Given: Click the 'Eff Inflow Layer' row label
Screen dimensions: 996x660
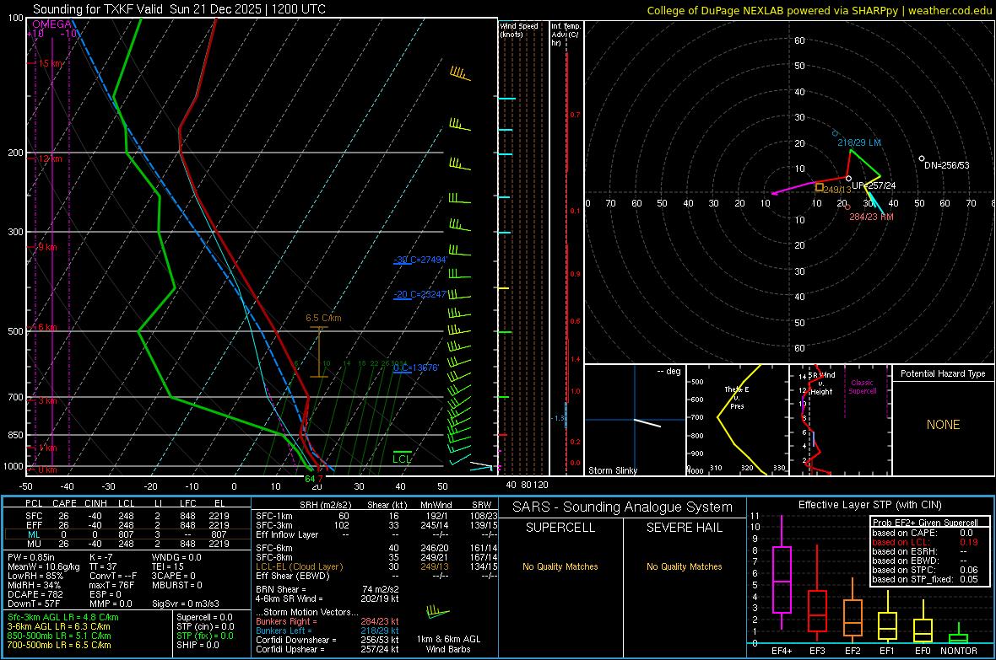Looking at the screenshot, I should coord(287,534).
